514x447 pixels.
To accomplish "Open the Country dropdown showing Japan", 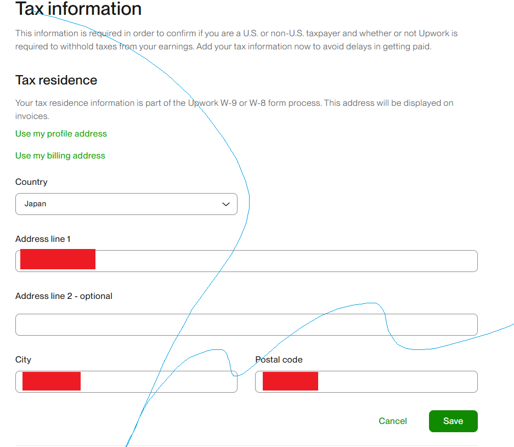I will click(126, 204).
